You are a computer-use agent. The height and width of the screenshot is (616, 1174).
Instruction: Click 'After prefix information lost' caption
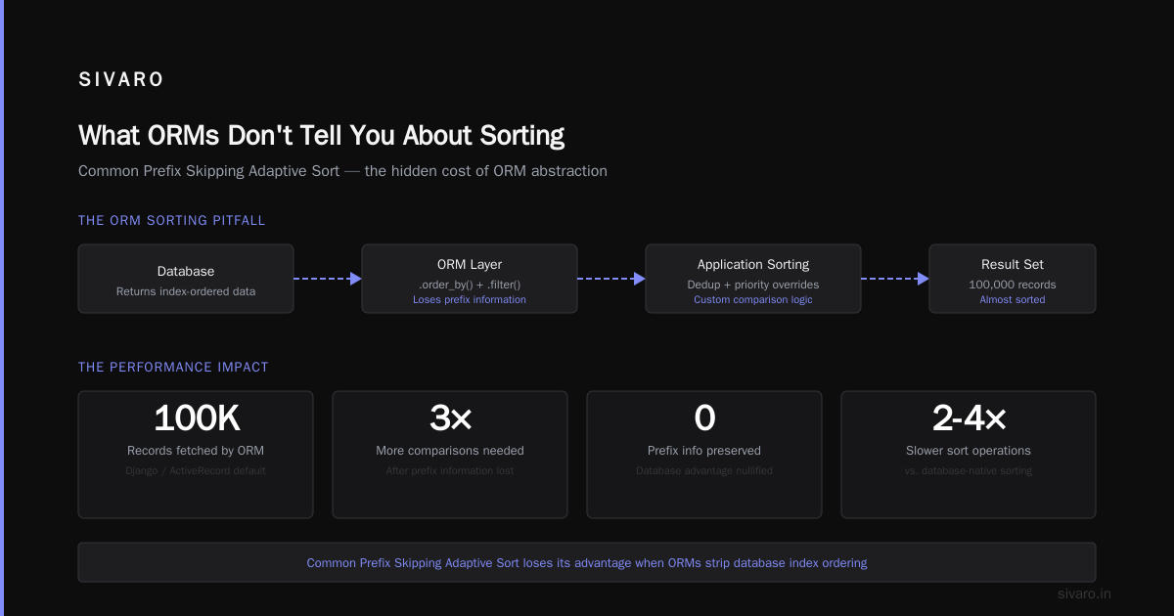click(x=450, y=470)
